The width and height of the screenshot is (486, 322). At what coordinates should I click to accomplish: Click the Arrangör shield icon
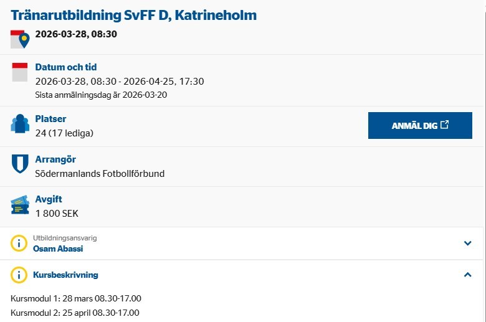point(20,164)
